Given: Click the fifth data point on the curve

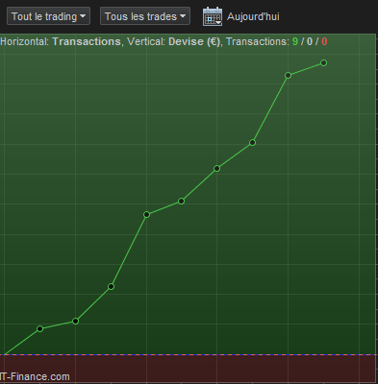Looking at the screenshot, I should 181,201.
